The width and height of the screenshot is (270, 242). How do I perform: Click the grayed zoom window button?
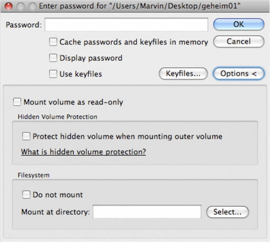coord(32,6)
